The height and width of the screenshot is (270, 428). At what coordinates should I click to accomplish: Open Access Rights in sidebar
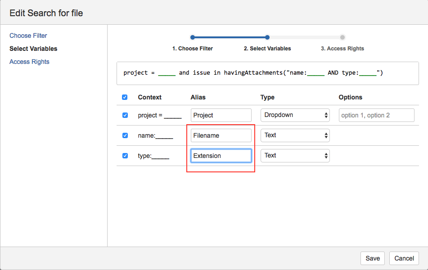(29, 62)
